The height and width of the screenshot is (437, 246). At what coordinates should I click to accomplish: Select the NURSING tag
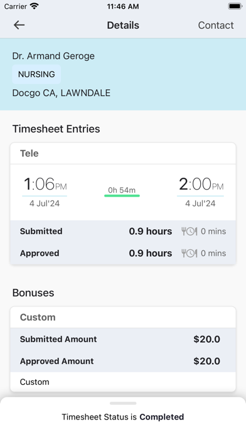coord(36,75)
